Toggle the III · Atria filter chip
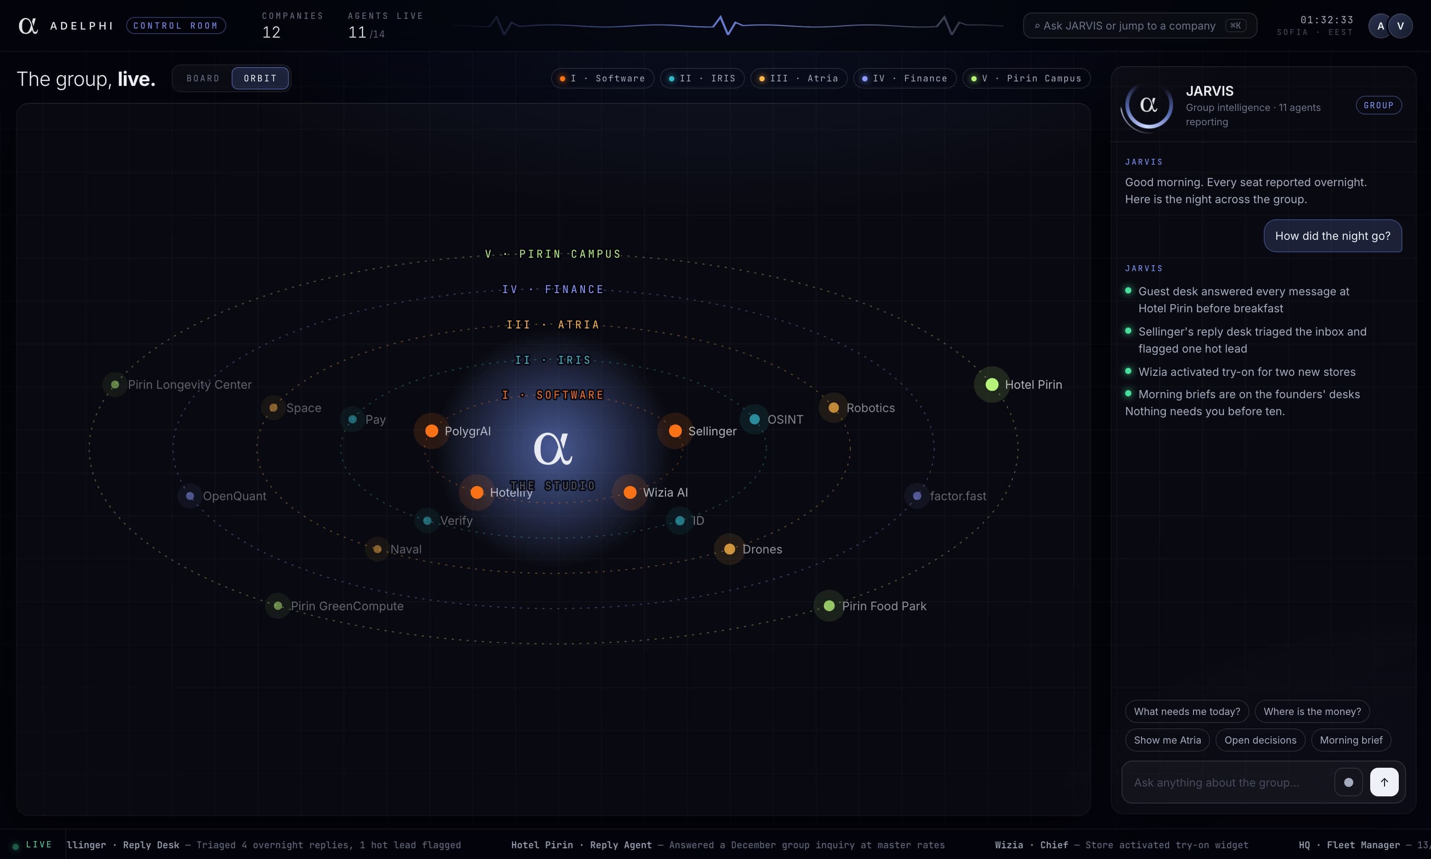 tap(799, 78)
